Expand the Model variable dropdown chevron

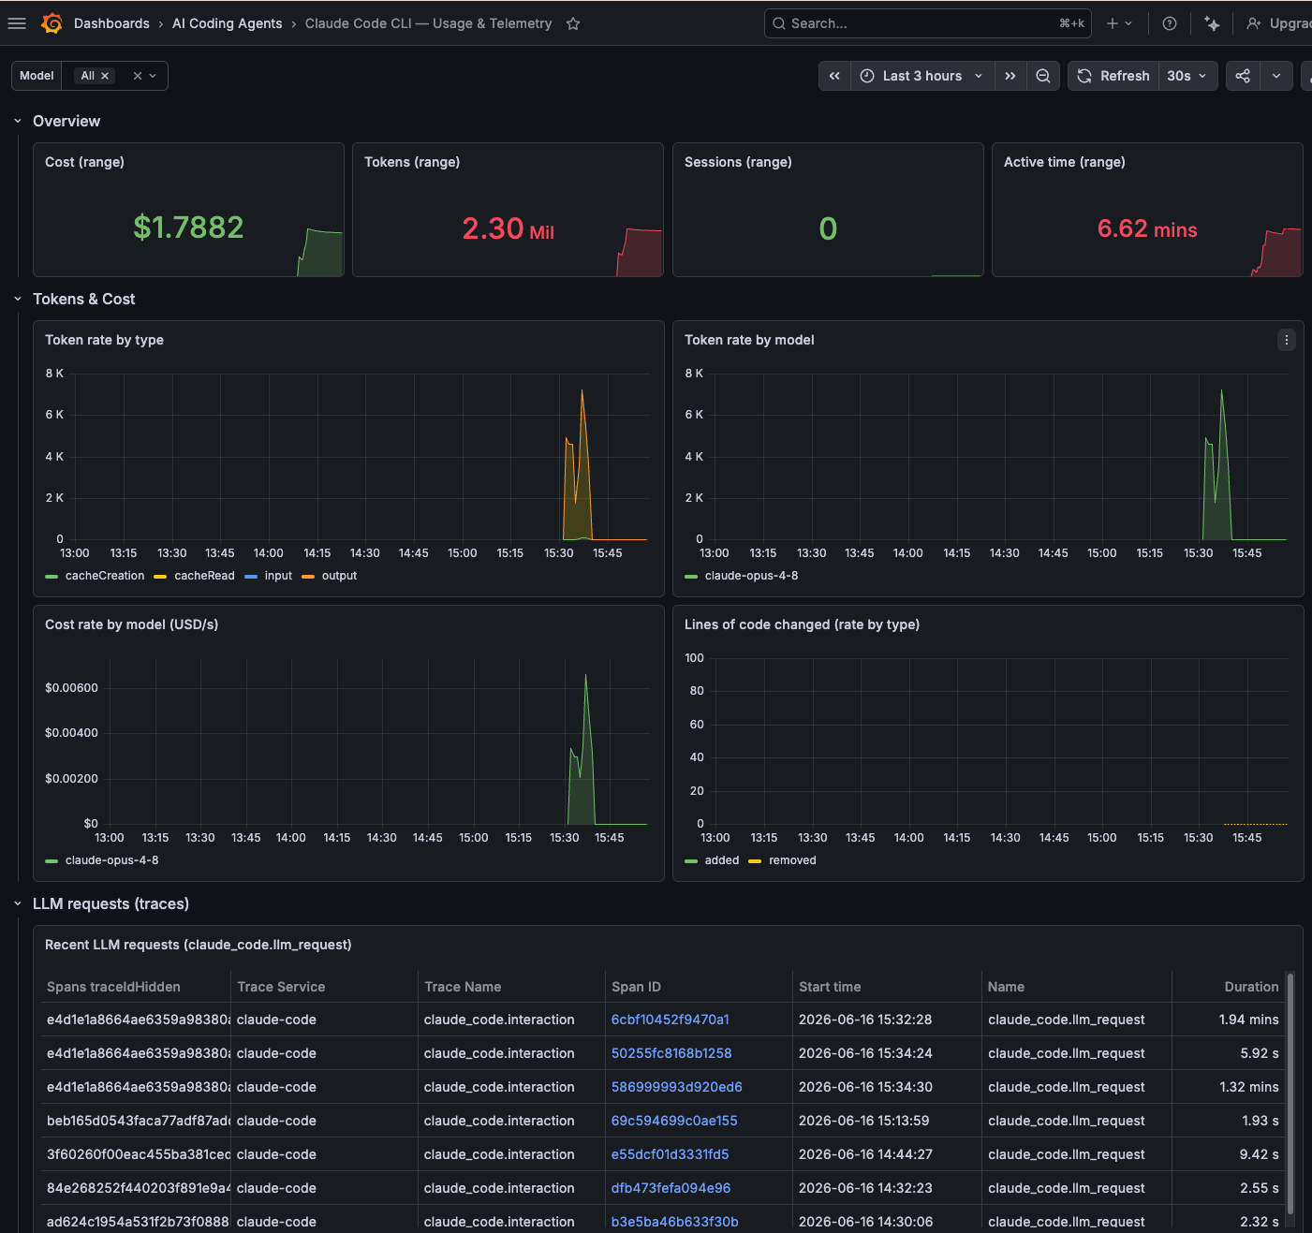pyautogui.click(x=153, y=76)
